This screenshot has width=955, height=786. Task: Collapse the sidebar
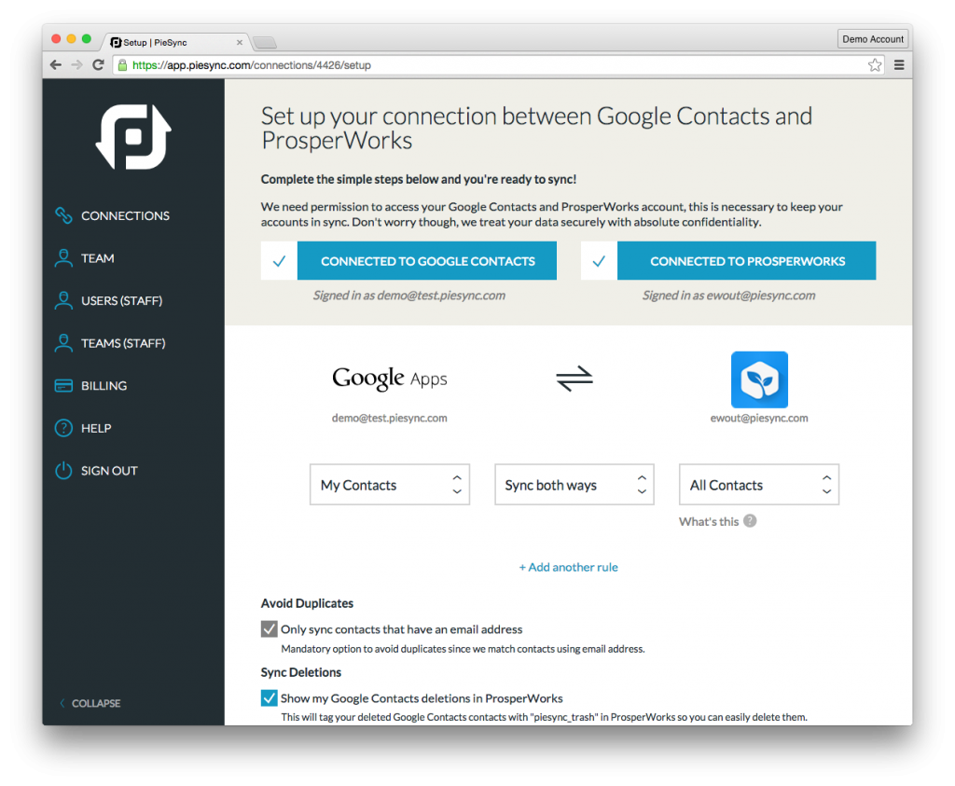(x=90, y=704)
